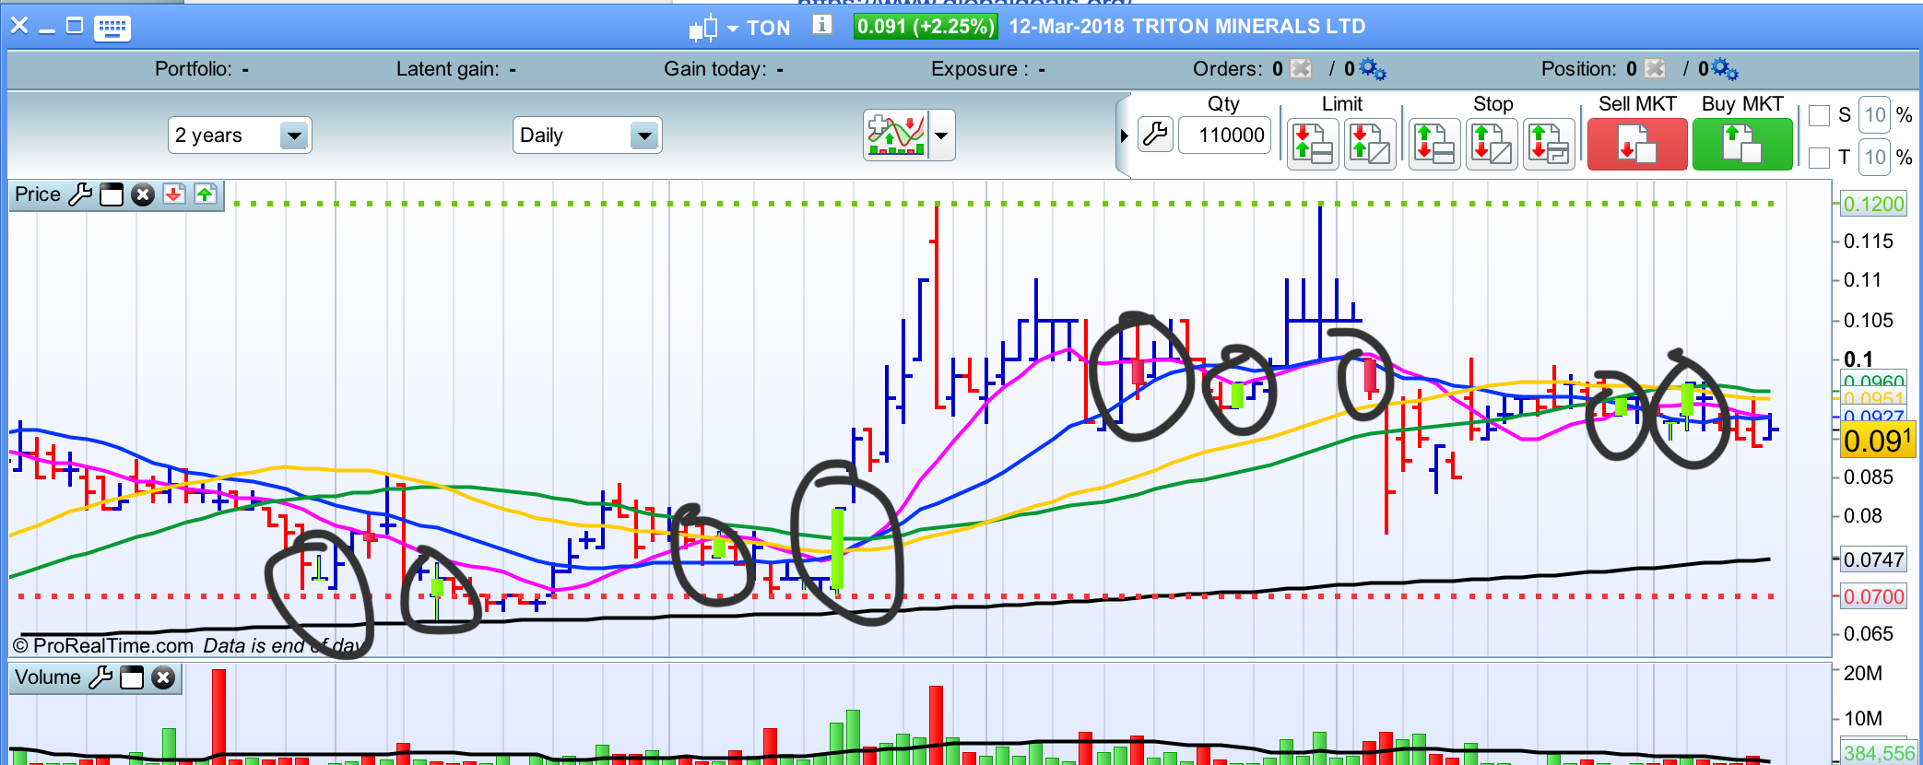1923x765 pixels.
Task: Open the on-screen keyboard shortcut icon
Action: coord(112,28)
